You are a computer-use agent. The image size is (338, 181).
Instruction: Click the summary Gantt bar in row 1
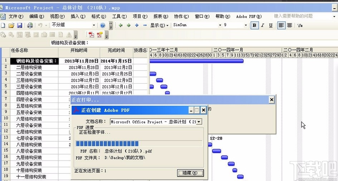(196, 61)
